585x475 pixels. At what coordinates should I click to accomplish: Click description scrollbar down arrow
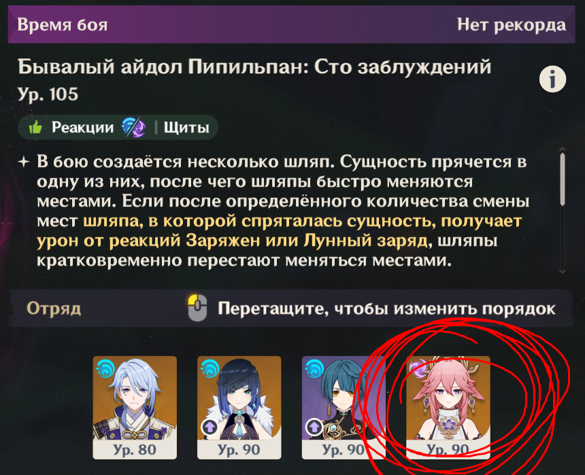tap(563, 272)
